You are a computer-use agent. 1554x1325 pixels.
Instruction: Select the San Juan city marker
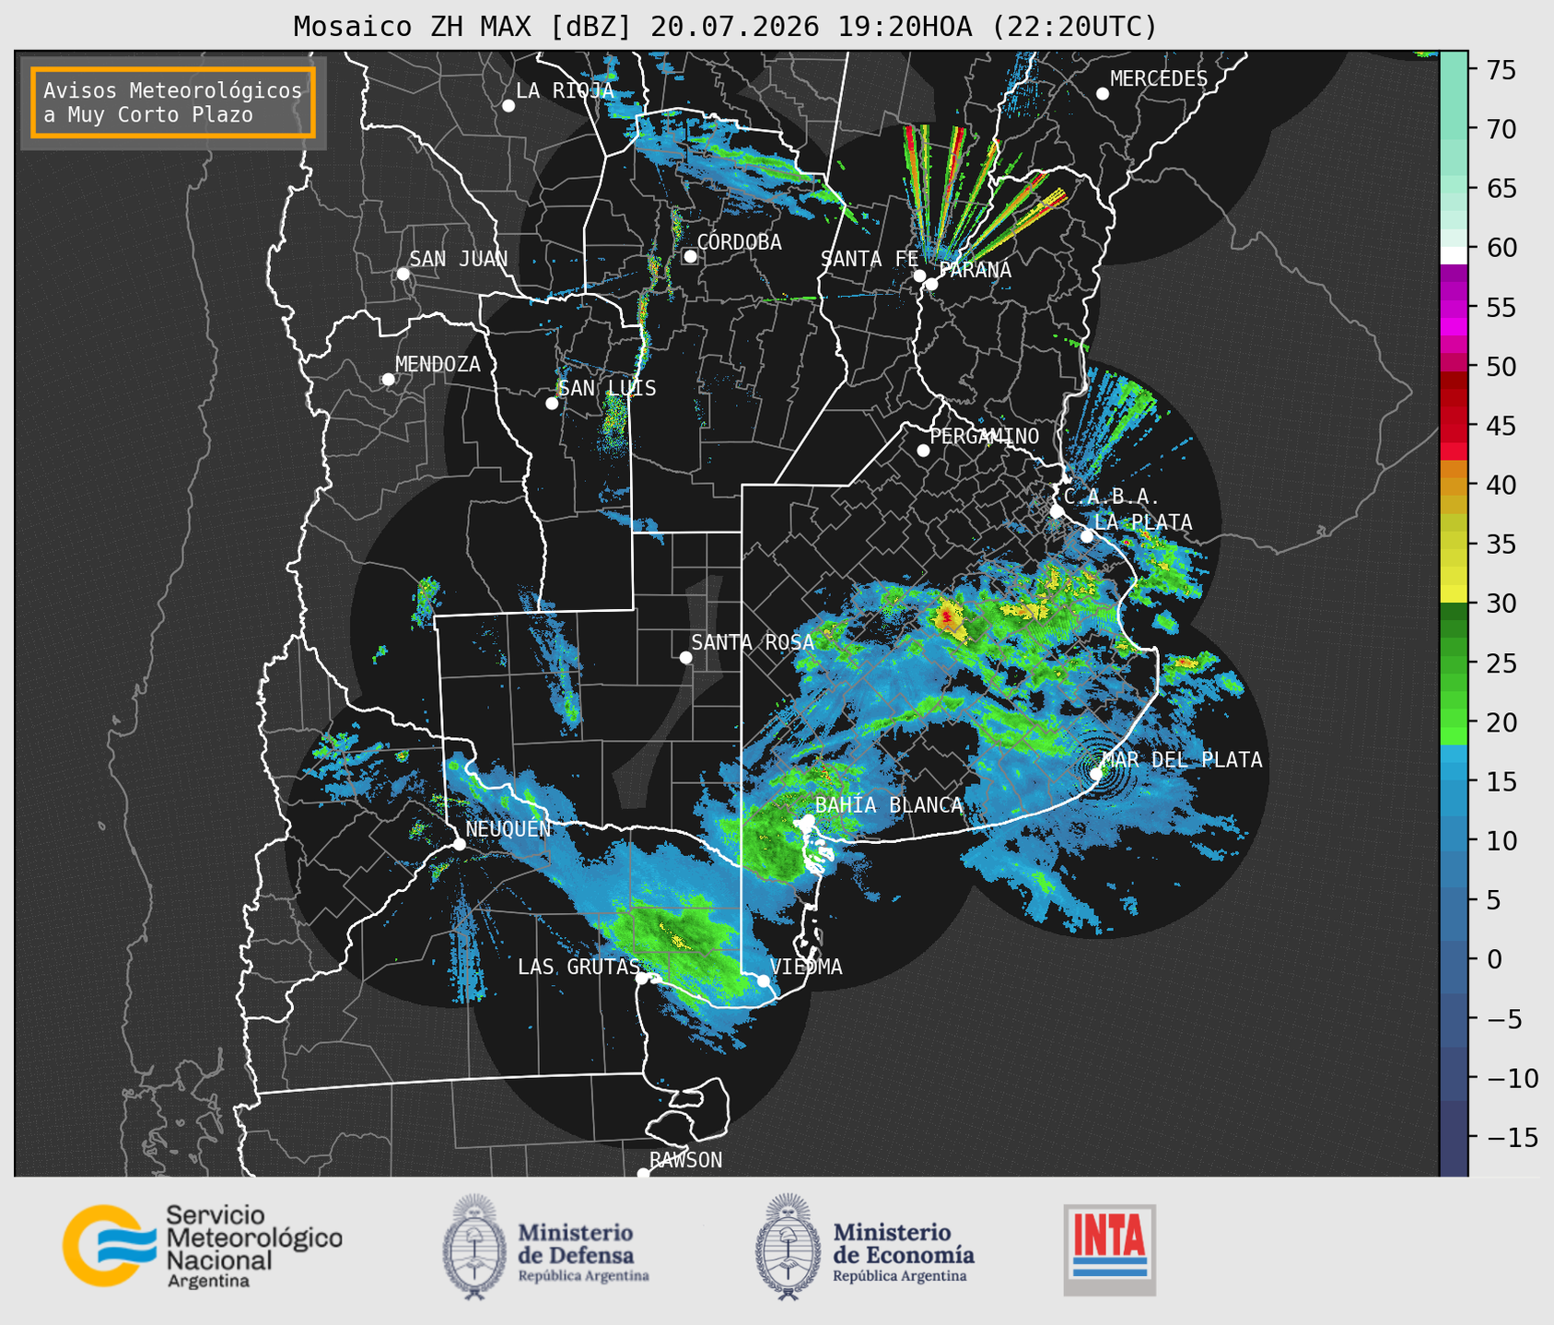click(x=403, y=274)
